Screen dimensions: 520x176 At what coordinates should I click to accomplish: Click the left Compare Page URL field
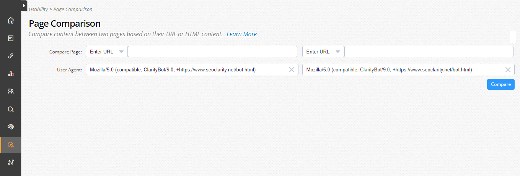click(x=212, y=52)
